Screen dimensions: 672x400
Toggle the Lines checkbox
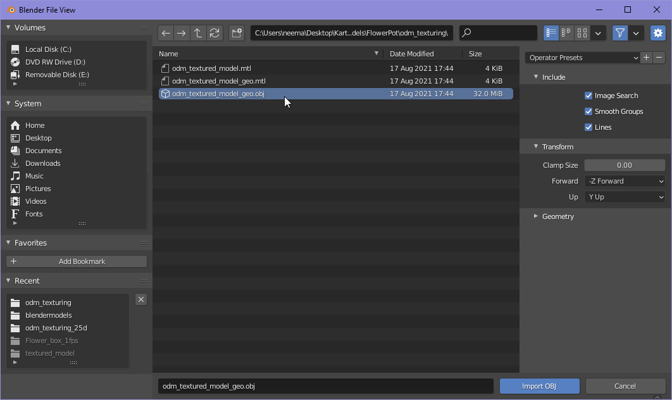click(588, 127)
